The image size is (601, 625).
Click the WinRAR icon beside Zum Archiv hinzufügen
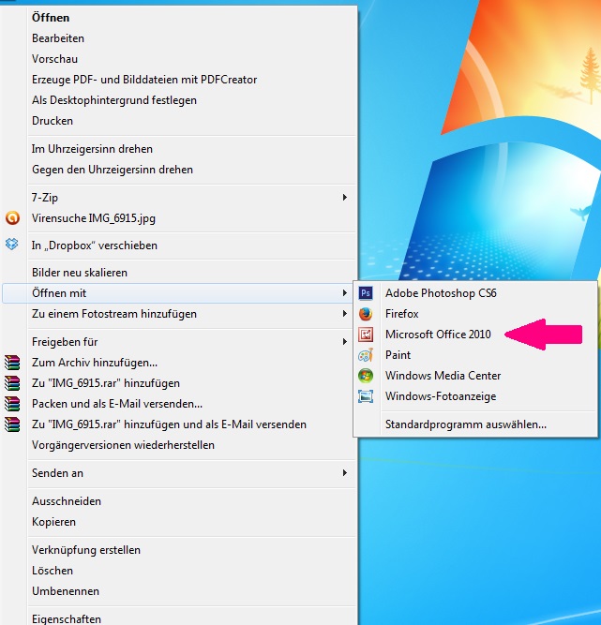12,363
